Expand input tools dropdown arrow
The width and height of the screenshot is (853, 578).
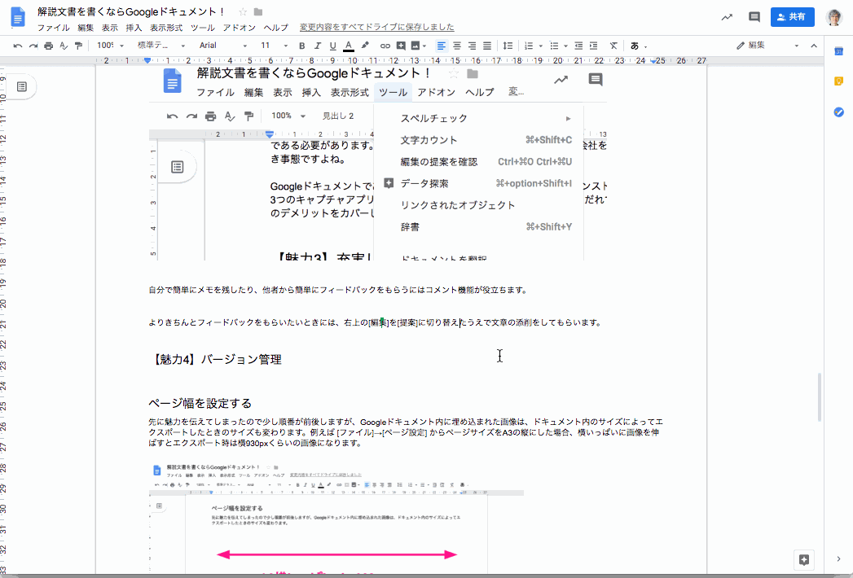pyautogui.click(x=645, y=46)
